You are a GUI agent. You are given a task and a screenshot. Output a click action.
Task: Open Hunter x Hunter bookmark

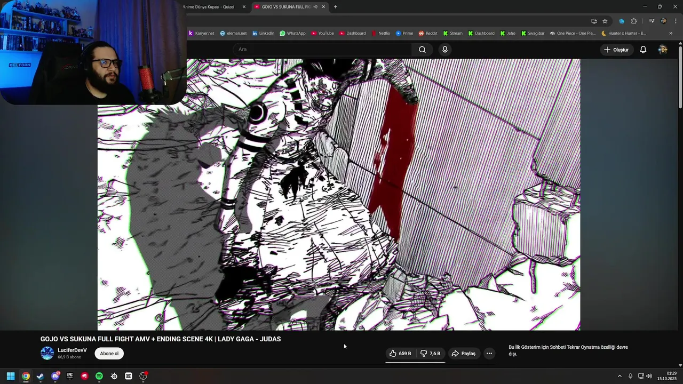click(623, 33)
